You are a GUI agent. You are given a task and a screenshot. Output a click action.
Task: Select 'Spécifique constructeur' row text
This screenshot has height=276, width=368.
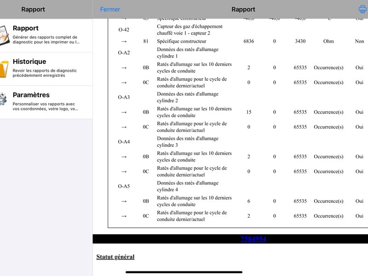(181, 41)
